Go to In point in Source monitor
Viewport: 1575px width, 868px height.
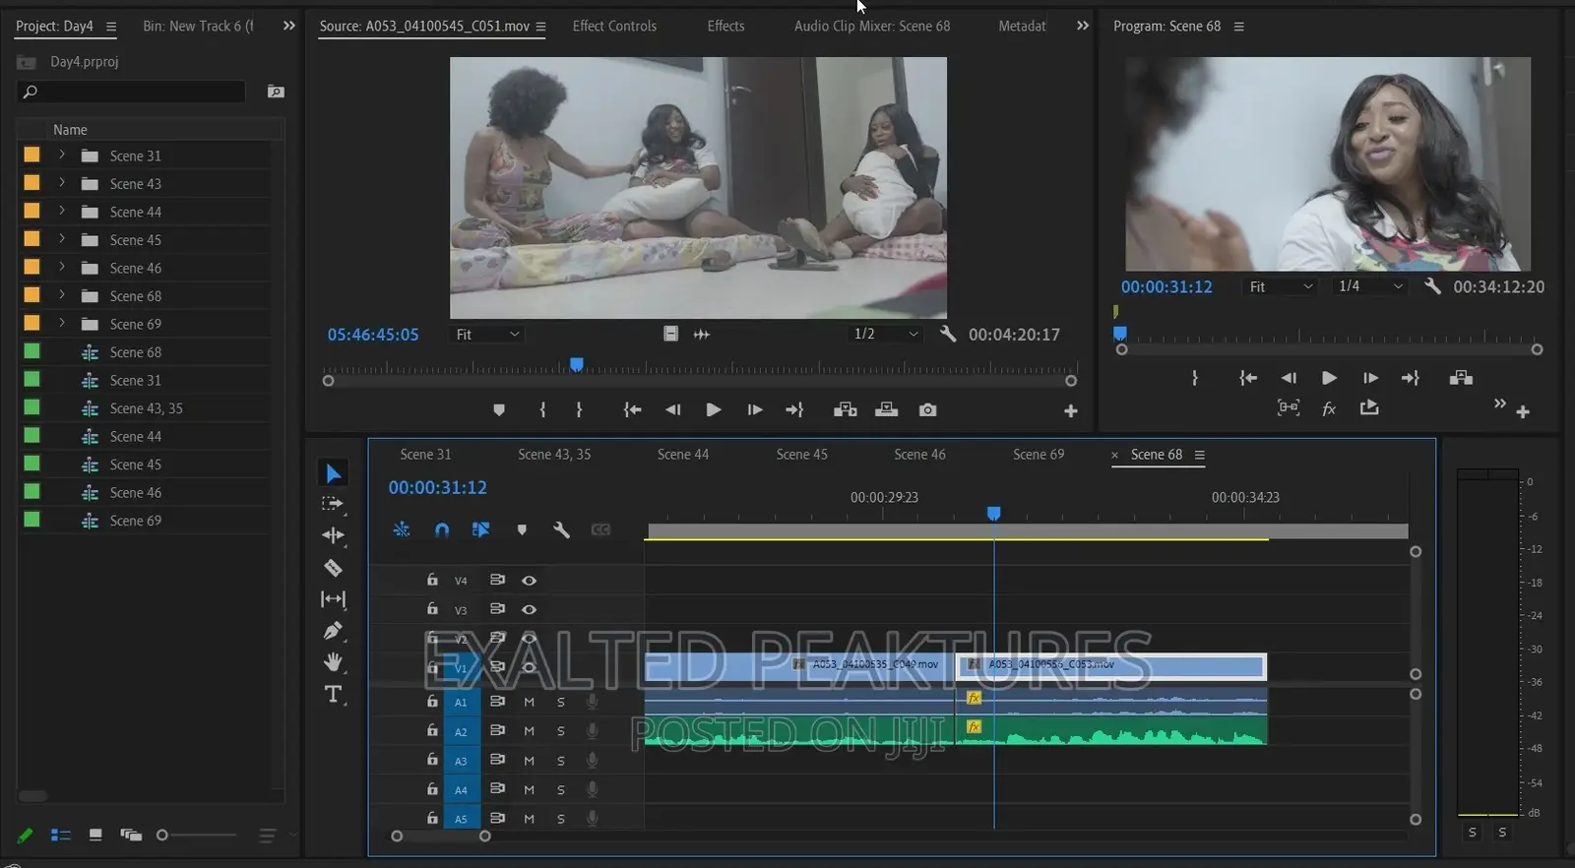pos(632,410)
